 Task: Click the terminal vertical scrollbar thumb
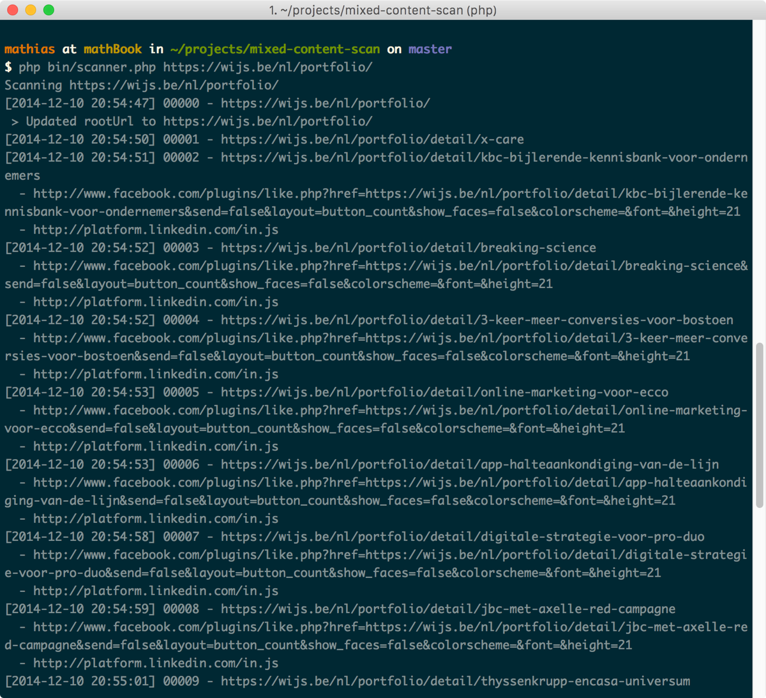click(x=759, y=425)
